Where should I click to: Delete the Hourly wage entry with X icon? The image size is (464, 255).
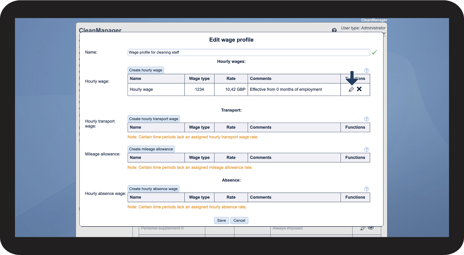click(x=359, y=89)
